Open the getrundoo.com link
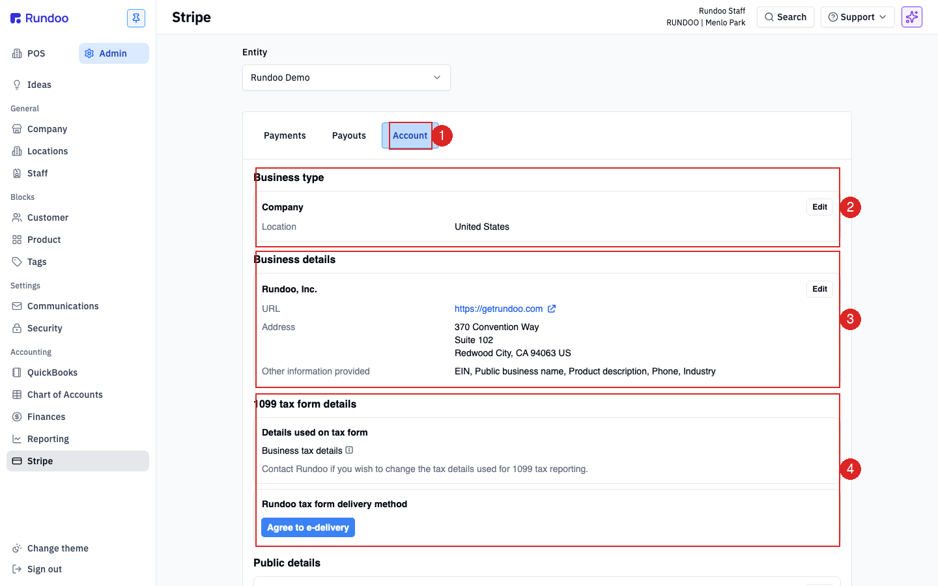The image size is (938, 586). pyautogui.click(x=498, y=309)
